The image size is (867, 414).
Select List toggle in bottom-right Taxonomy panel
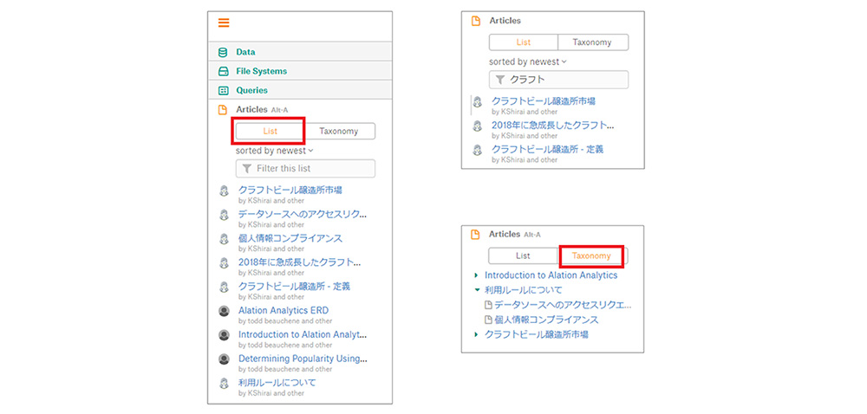(x=523, y=256)
